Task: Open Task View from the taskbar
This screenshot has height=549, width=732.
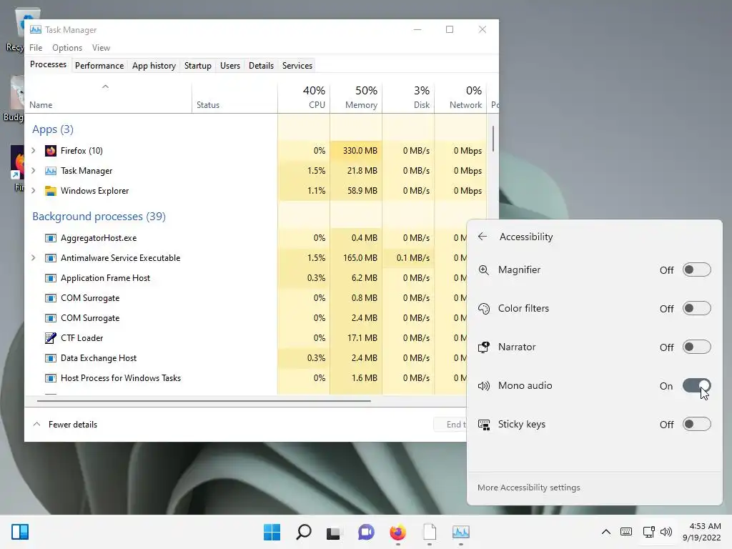Action: coord(333,533)
